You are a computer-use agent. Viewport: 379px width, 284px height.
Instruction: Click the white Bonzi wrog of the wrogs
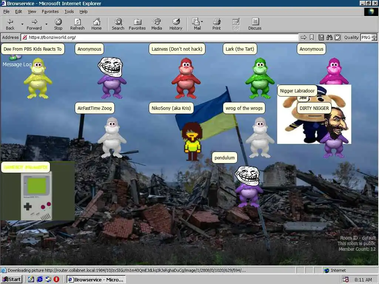(260, 138)
